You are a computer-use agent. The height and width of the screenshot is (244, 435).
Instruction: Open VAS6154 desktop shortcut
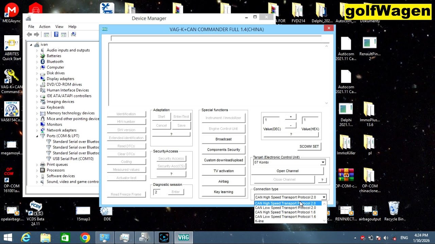tap(12, 112)
